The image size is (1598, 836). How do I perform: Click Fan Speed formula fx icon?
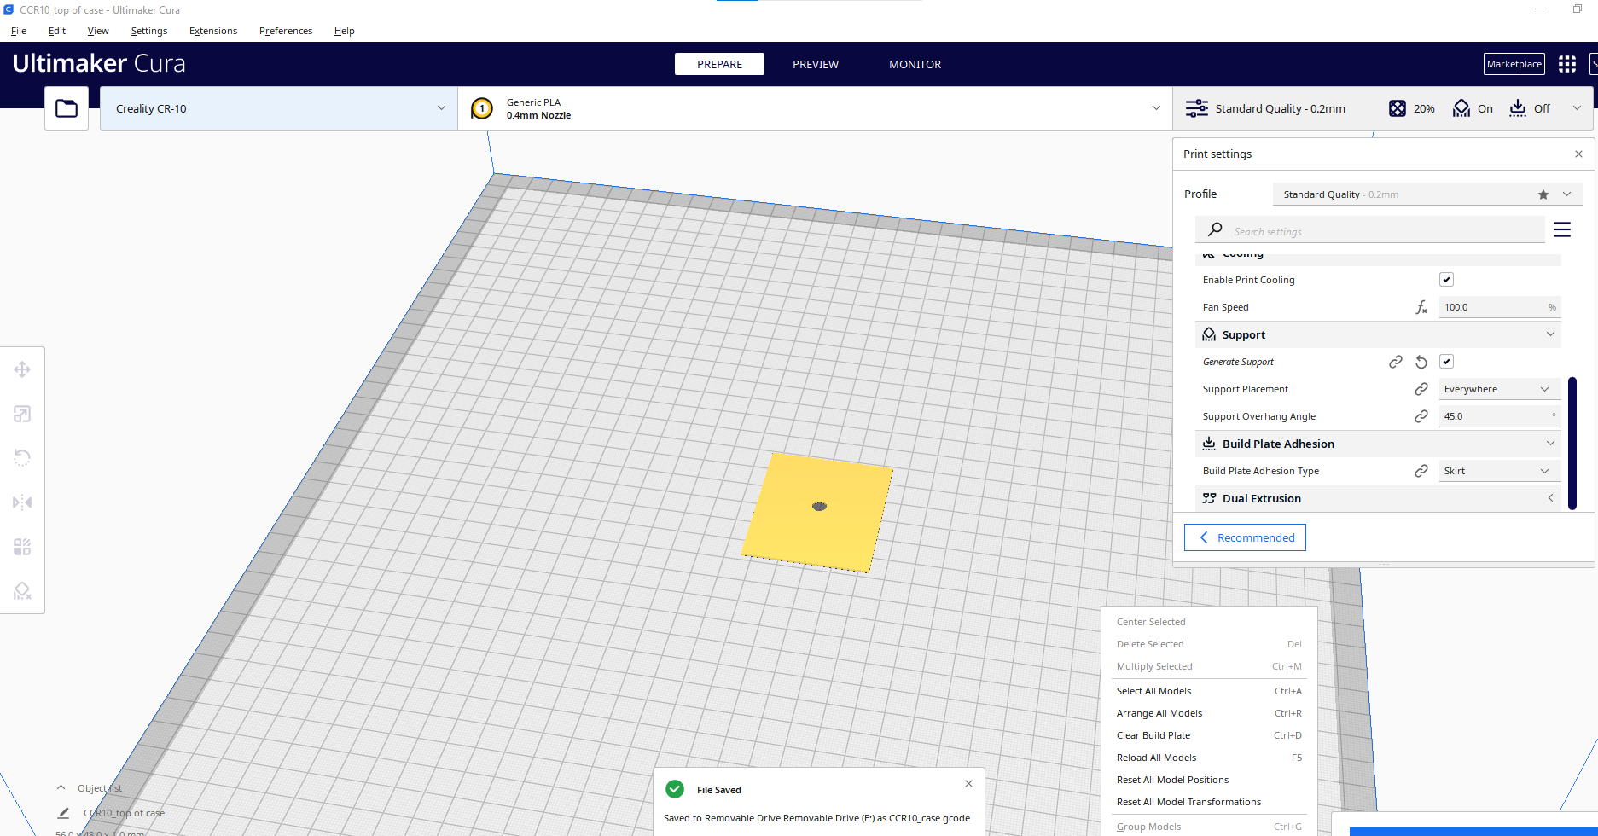1421,307
